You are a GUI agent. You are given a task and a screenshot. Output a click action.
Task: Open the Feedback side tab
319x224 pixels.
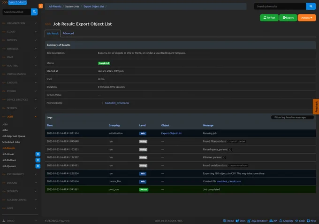coord(316,107)
